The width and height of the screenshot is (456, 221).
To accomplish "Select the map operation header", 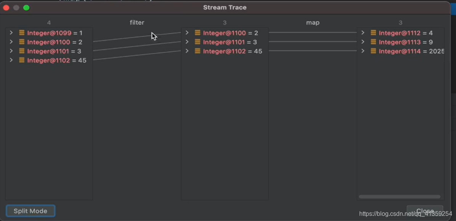I will [313, 22].
